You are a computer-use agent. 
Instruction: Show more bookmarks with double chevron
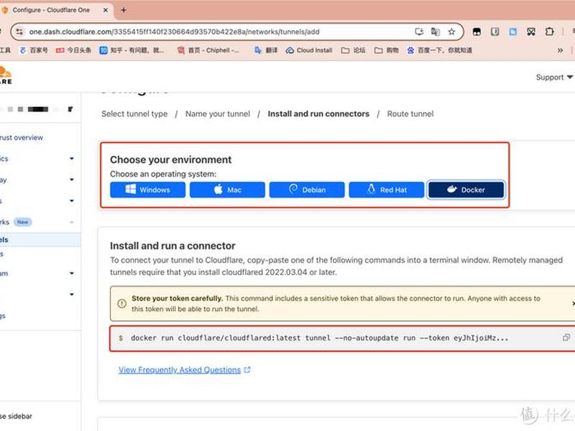[x=560, y=50]
